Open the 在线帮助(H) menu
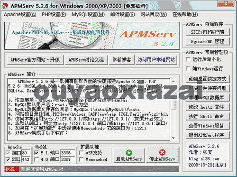 coord(185,15)
